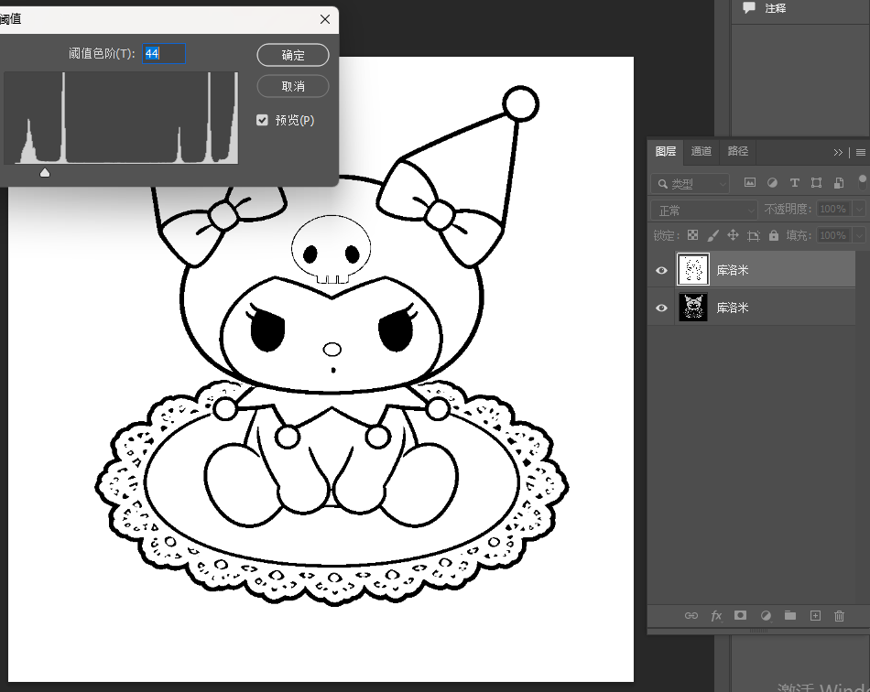Screen dimensions: 870x692
Task: Switch to the 通道 tab
Action: click(701, 151)
